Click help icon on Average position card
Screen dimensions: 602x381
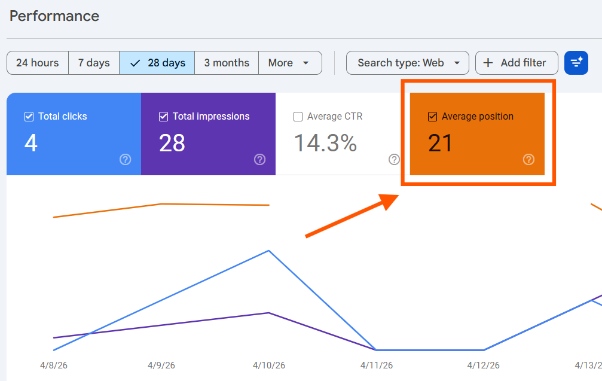pyautogui.click(x=528, y=159)
